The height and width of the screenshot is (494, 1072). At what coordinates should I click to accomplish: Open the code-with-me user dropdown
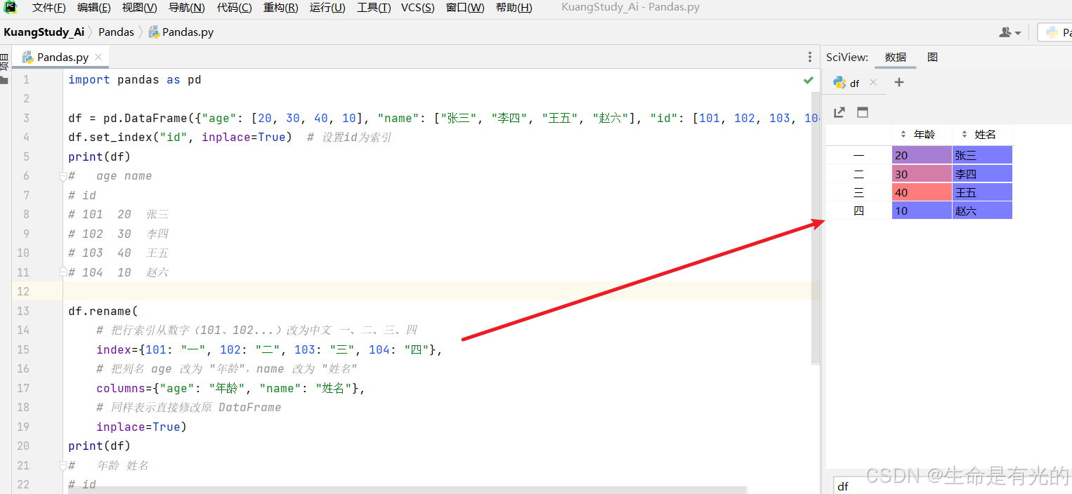(1010, 32)
